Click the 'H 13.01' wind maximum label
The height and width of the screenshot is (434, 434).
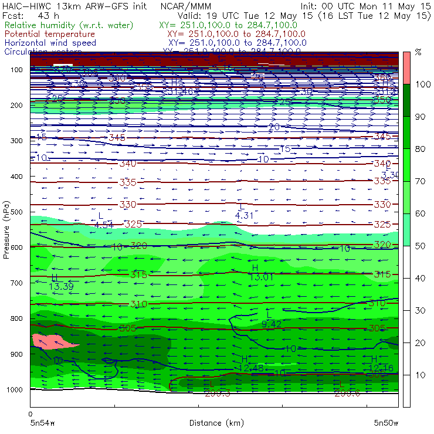[x=261, y=272]
